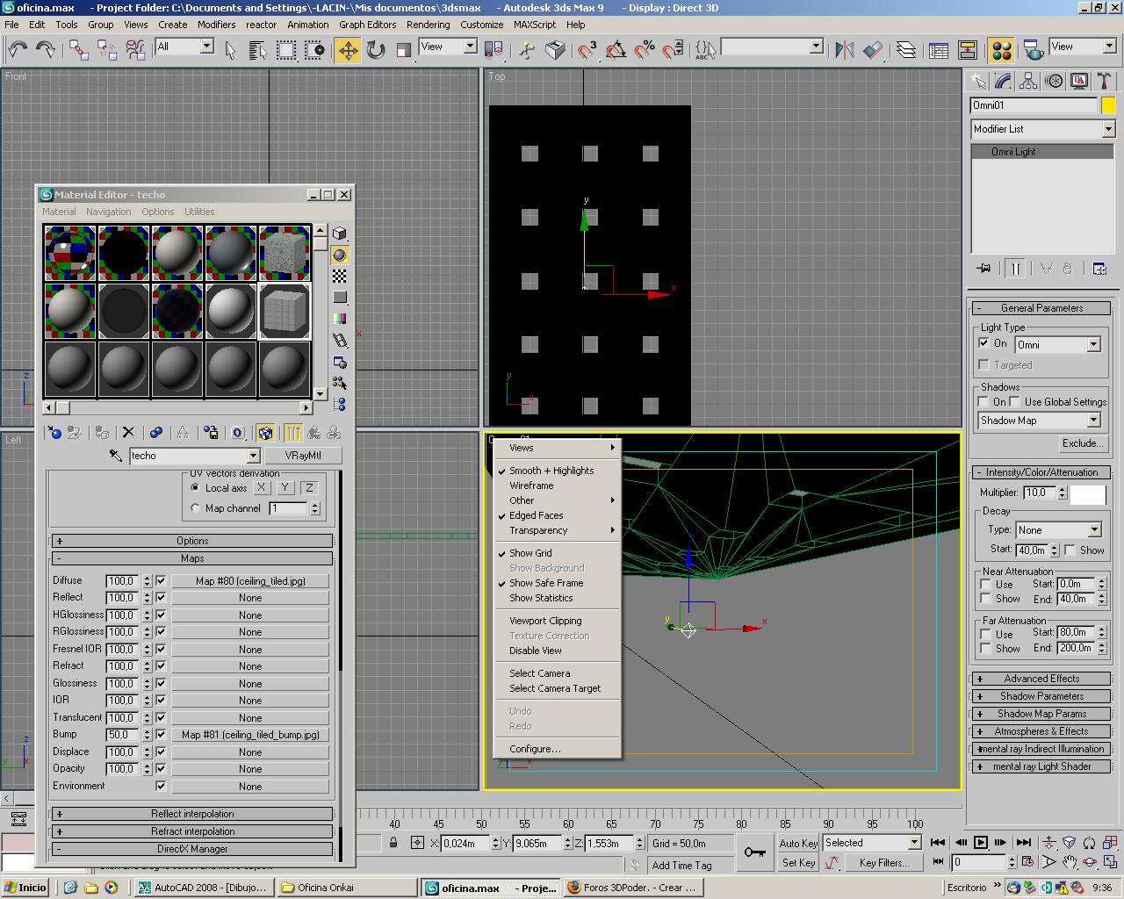Select the Move tool in main toolbar
Viewport: 1124px width, 899px height.
[x=348, y=50]
